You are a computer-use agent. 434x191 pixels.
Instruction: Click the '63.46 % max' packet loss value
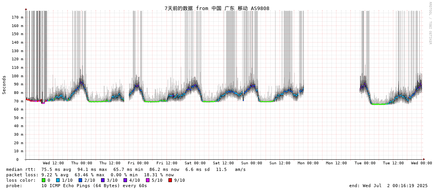[90, 175]
